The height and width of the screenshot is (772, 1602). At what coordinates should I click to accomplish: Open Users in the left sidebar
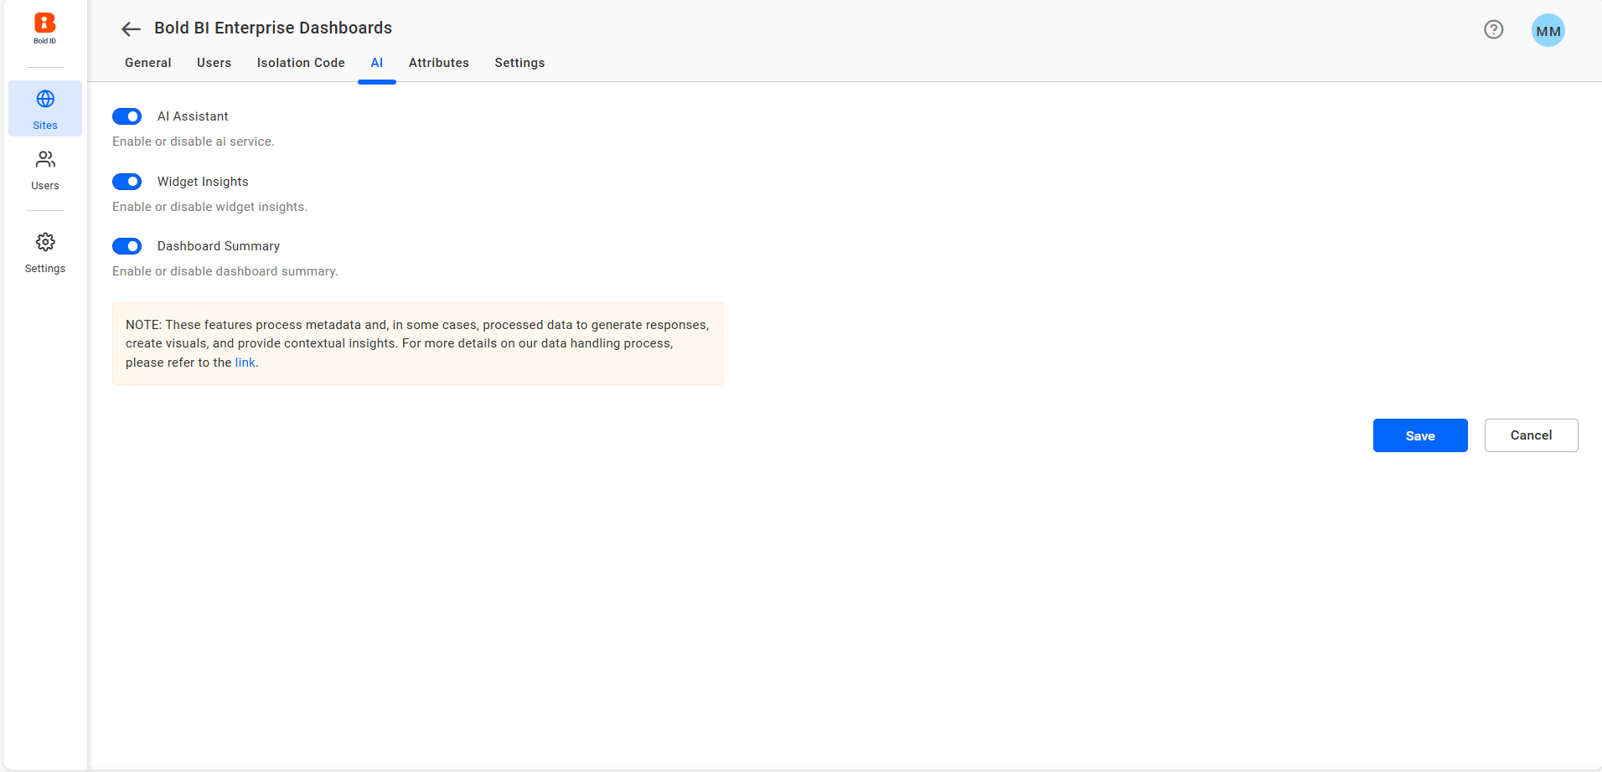45,170
